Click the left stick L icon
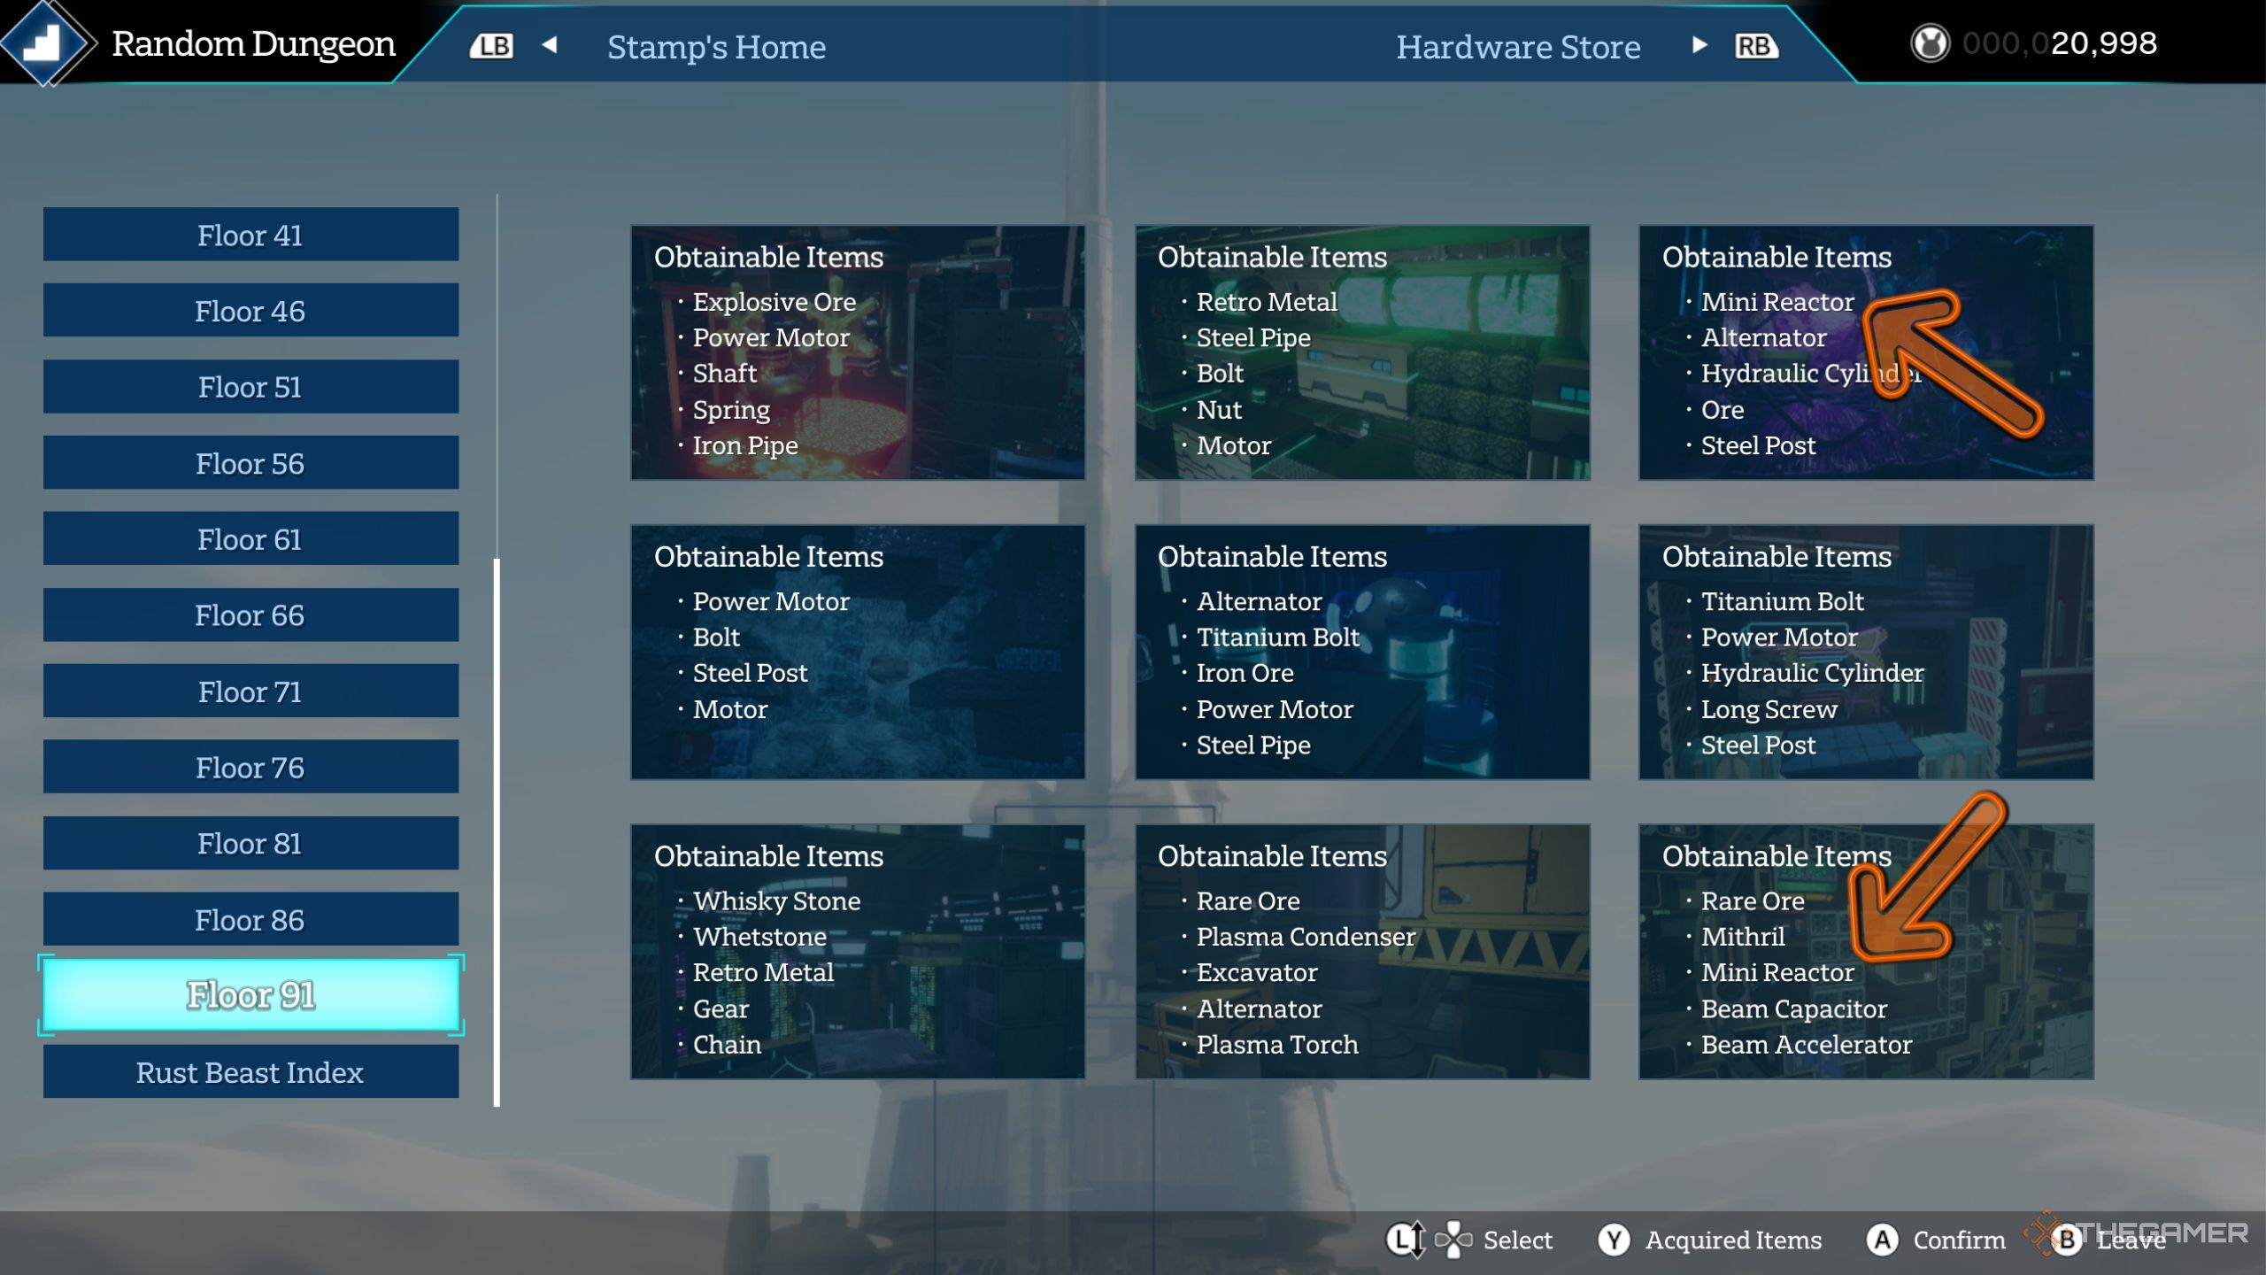The image size is (2266, 1275). 1406,1240
